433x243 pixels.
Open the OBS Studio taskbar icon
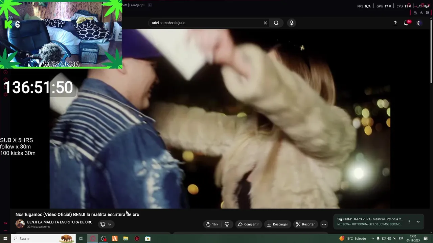click(x=104, y=239)
